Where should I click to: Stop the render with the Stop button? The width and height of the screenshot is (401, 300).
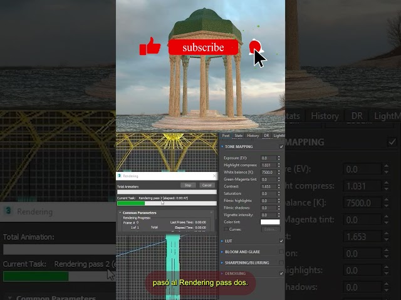coord(188,185)
